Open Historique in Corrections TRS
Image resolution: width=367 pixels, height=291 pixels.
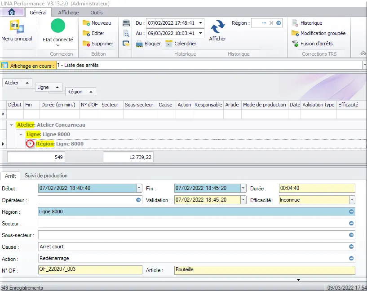(x=307, y=23)
